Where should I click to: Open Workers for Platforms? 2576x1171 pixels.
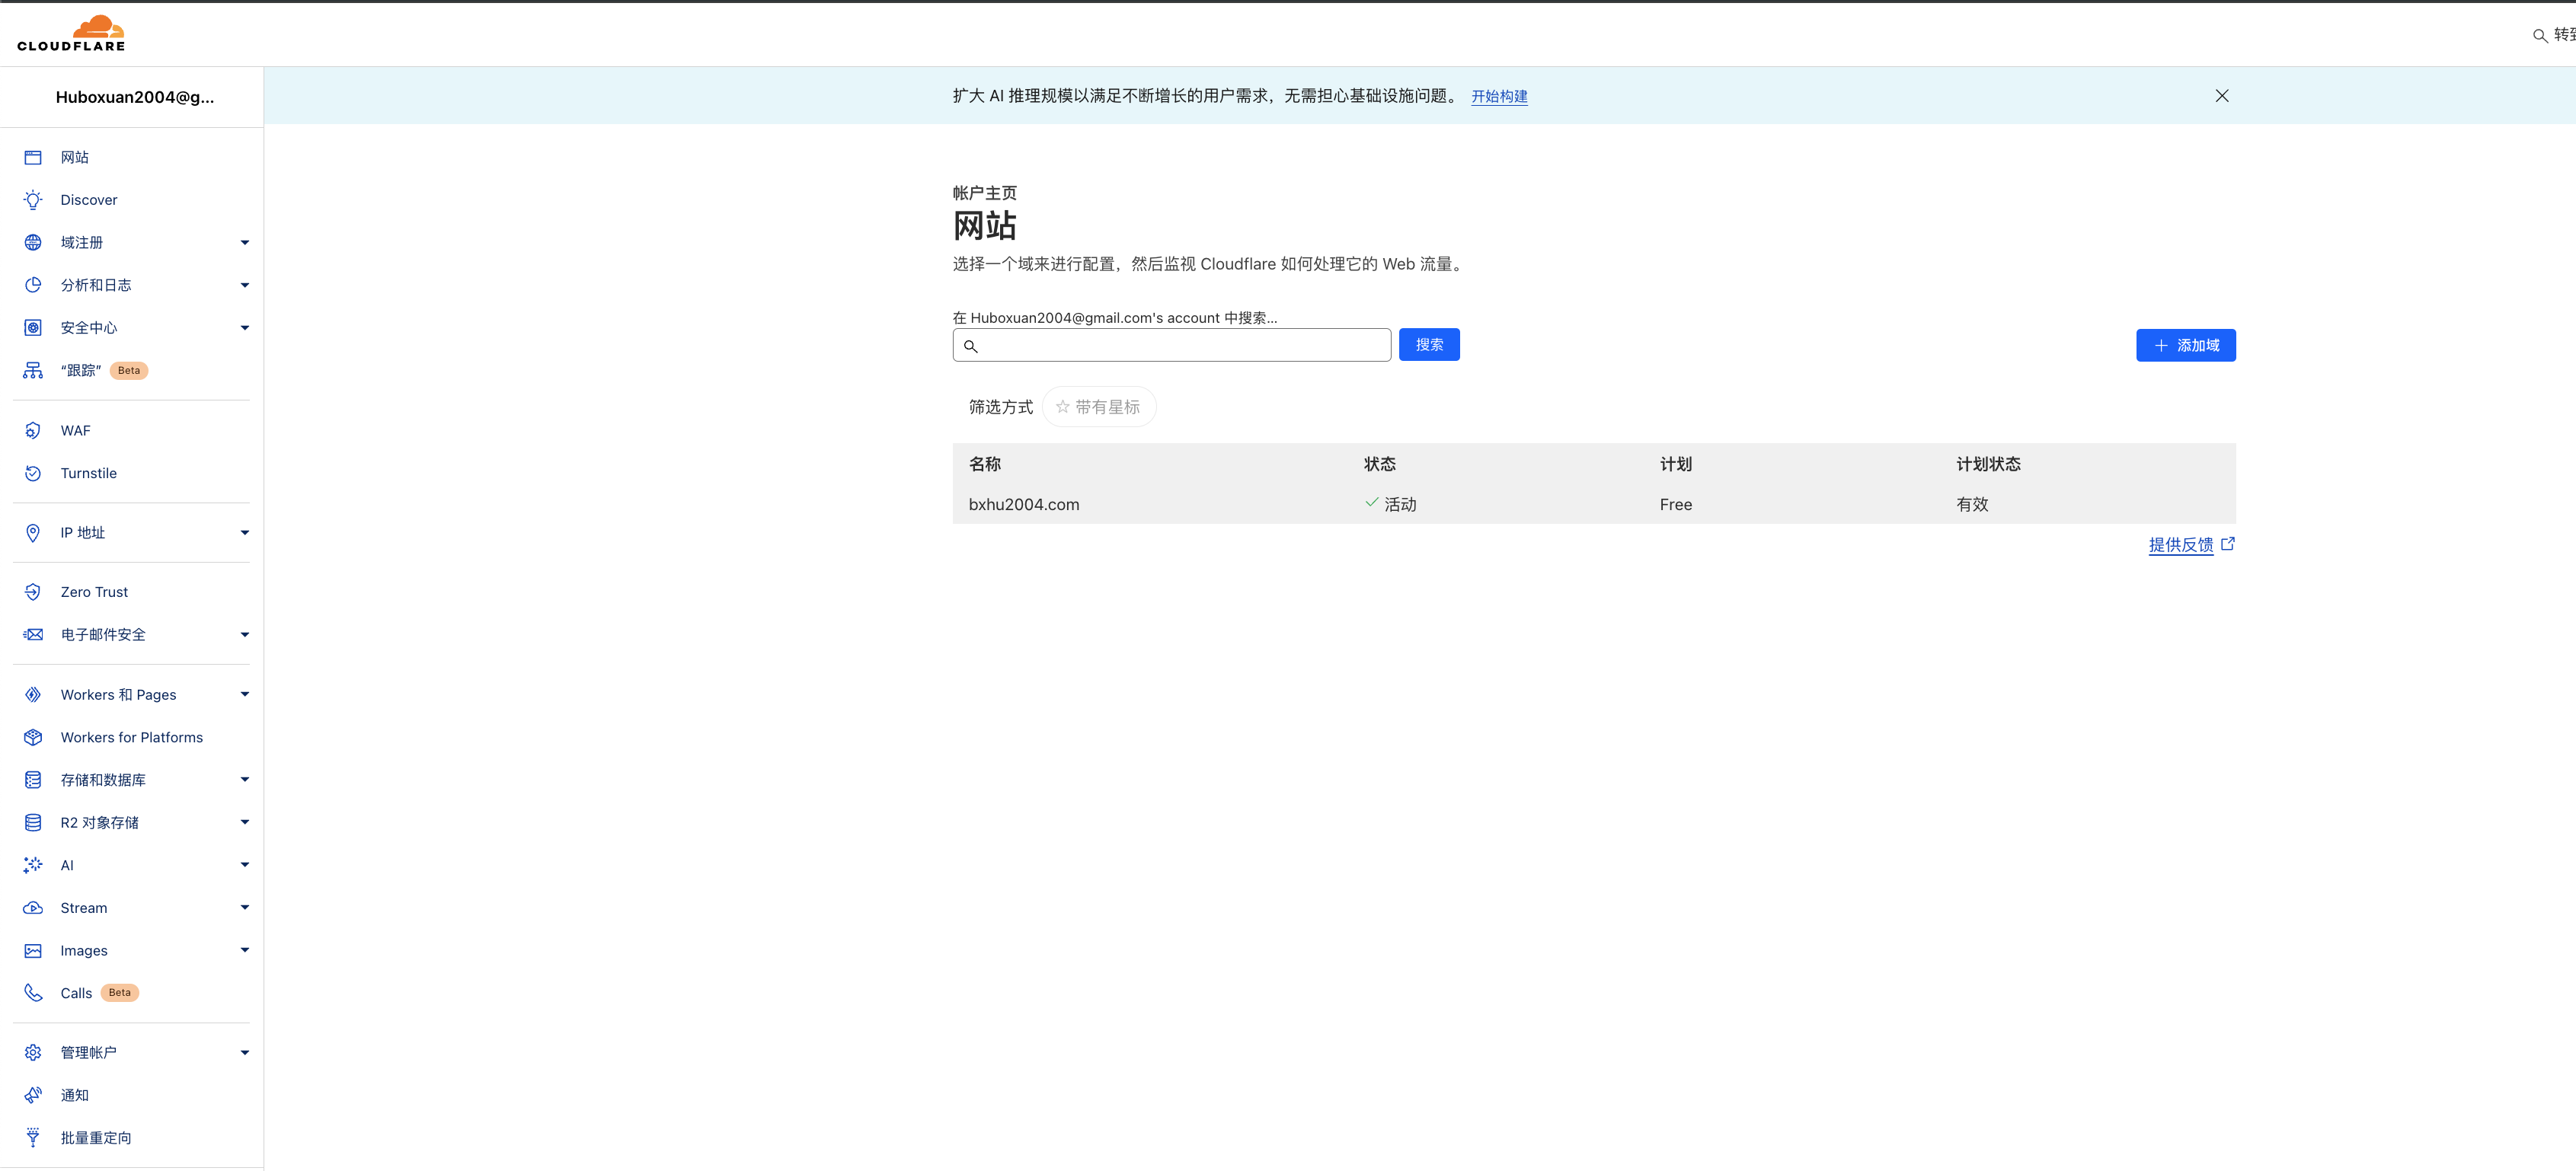click(131, 737)
